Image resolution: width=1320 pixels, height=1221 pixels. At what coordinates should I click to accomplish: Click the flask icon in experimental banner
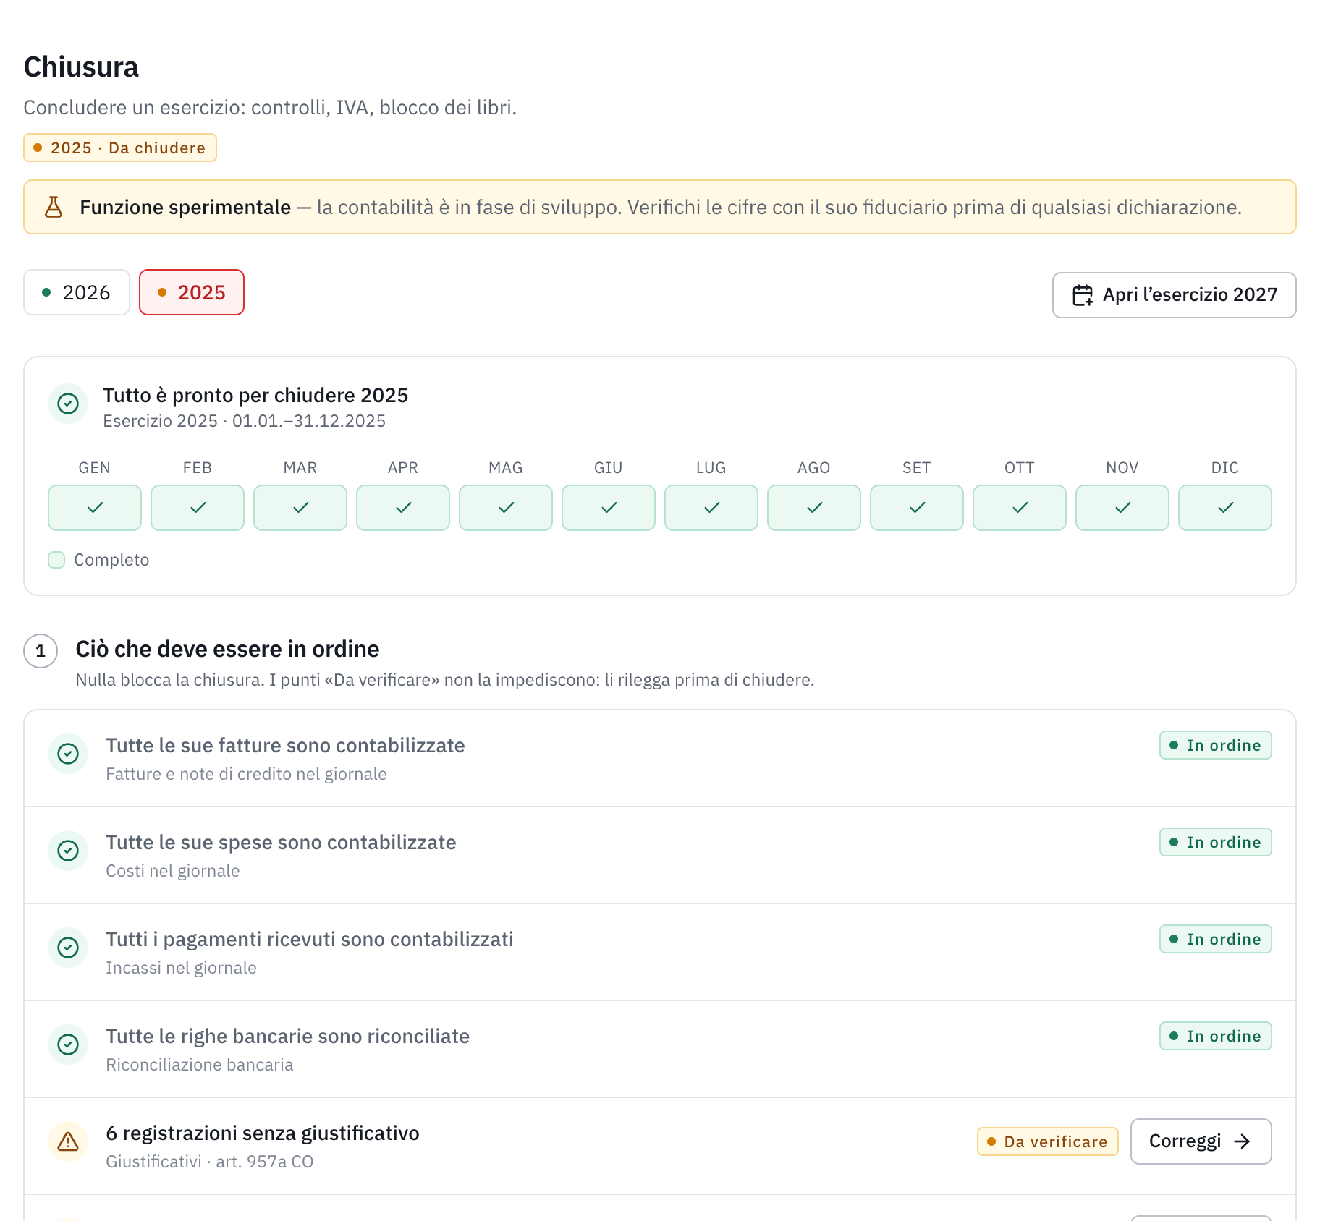[54, 207]
